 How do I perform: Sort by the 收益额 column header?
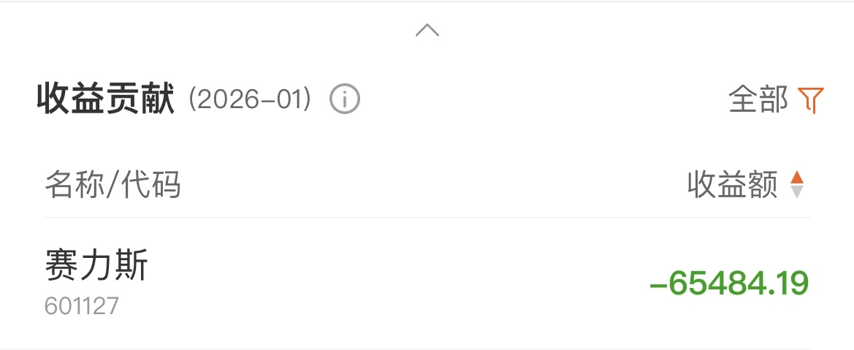coord(732,186)
